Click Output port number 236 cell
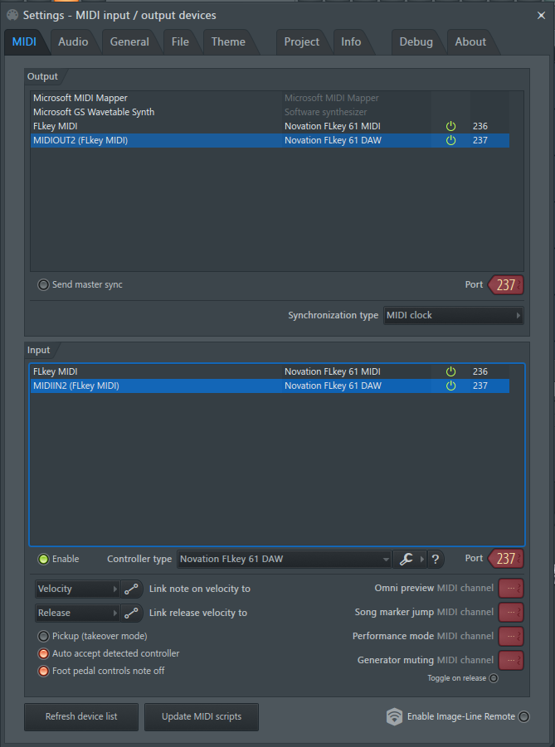 [x=480, y=126]
